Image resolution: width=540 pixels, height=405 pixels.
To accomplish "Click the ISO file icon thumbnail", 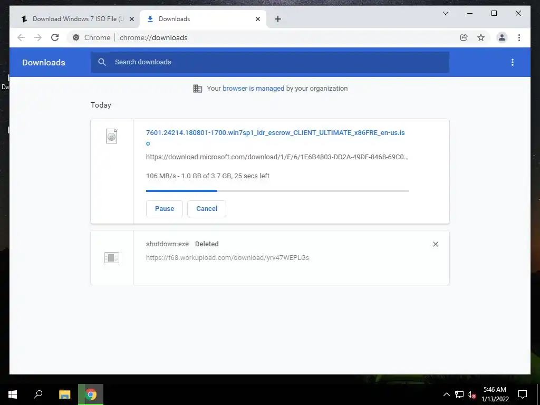I will click(112, 136).
